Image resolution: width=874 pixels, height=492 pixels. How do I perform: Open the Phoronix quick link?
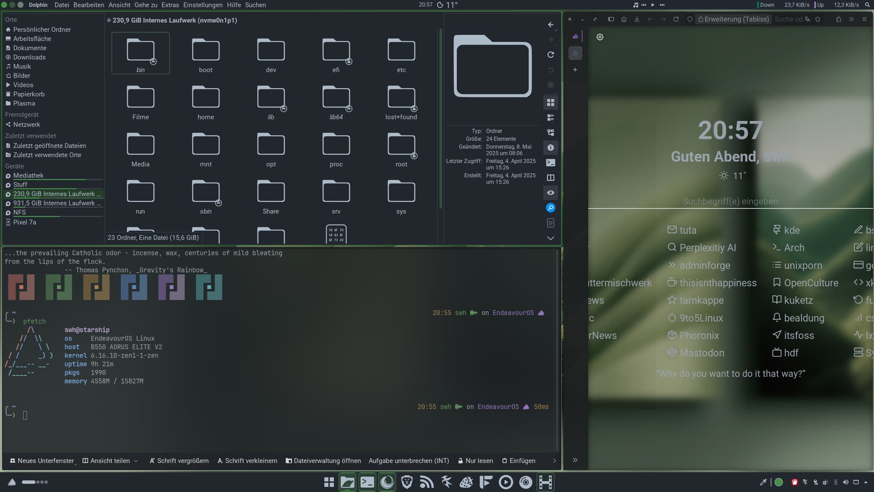click(x=699, y=335)
